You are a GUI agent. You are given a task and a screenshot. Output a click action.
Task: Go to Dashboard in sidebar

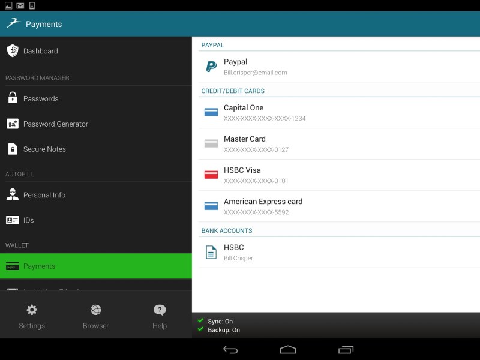click(96, 51)
